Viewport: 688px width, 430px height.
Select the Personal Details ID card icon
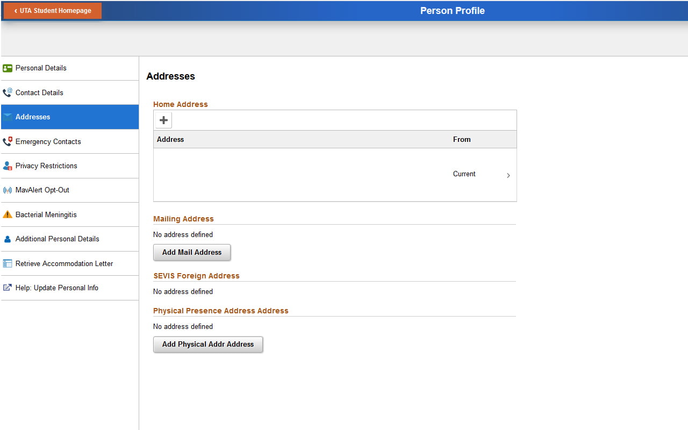tap(8, 68)
